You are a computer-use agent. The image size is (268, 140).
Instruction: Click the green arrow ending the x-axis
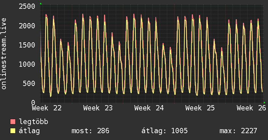(264, 103)
